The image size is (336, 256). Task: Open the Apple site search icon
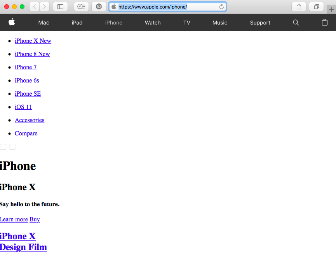(296, 23)
